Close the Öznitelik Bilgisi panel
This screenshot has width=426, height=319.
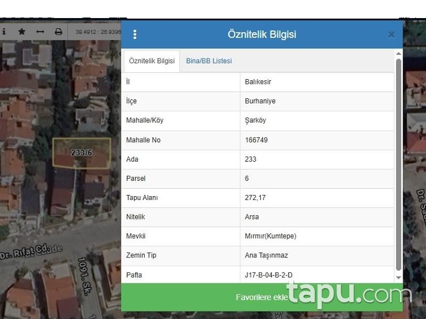(391, 35)
